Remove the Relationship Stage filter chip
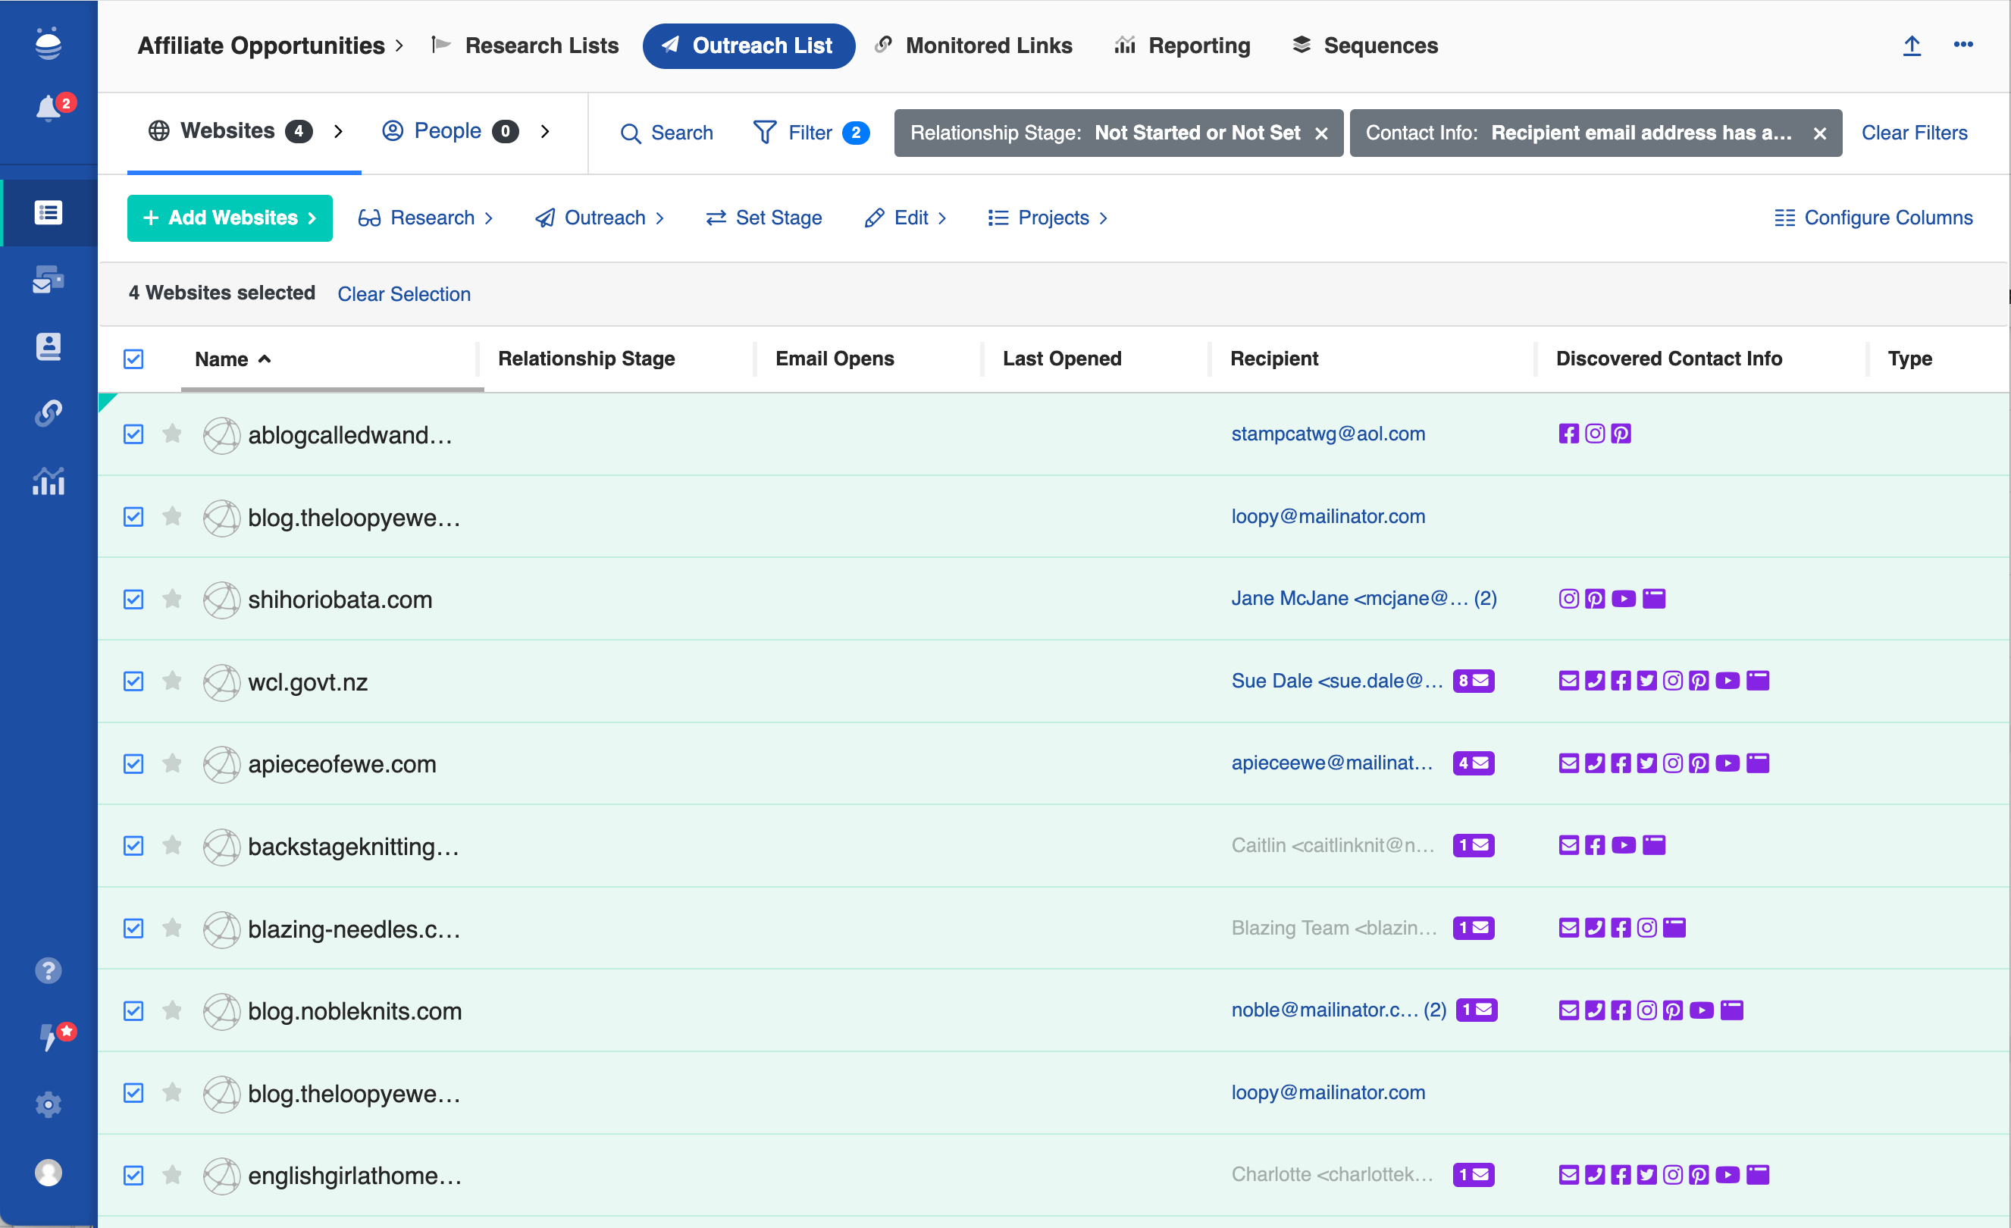This screenshot has height=1228, width=2011. pos(1321,134)
